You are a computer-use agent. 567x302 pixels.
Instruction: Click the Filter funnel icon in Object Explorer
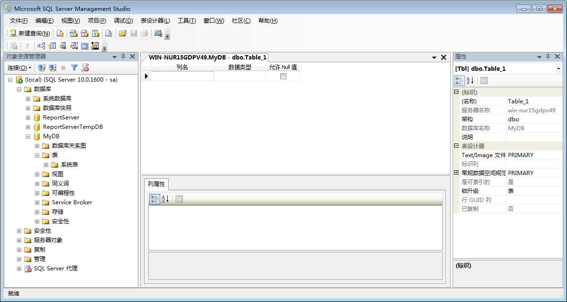point(74,68)
